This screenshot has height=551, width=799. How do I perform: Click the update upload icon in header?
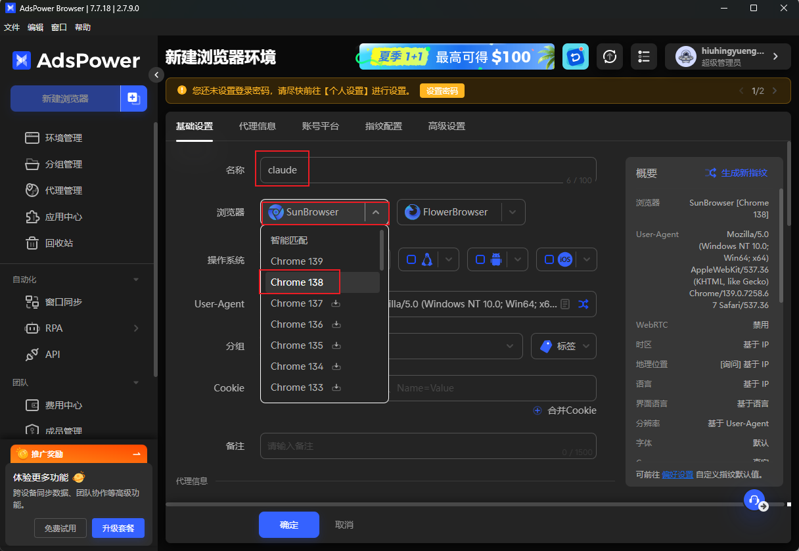tap(610, 57)
